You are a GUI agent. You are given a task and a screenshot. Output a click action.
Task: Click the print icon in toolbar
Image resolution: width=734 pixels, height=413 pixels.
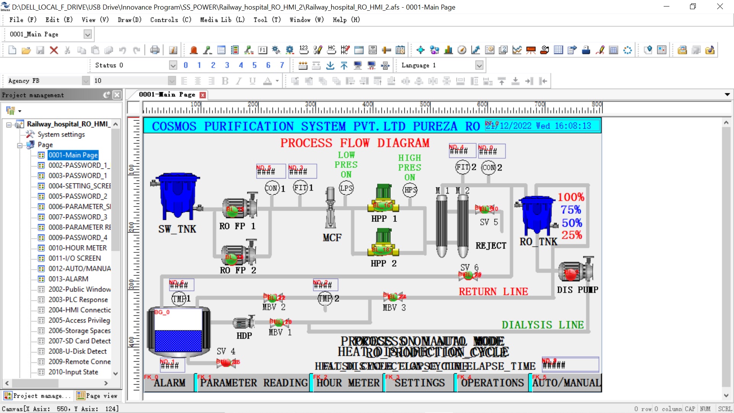pyautogui.click(x=154, y=50)
